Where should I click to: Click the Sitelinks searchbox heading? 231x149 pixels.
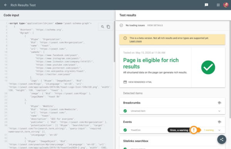[x=136, y=141]
